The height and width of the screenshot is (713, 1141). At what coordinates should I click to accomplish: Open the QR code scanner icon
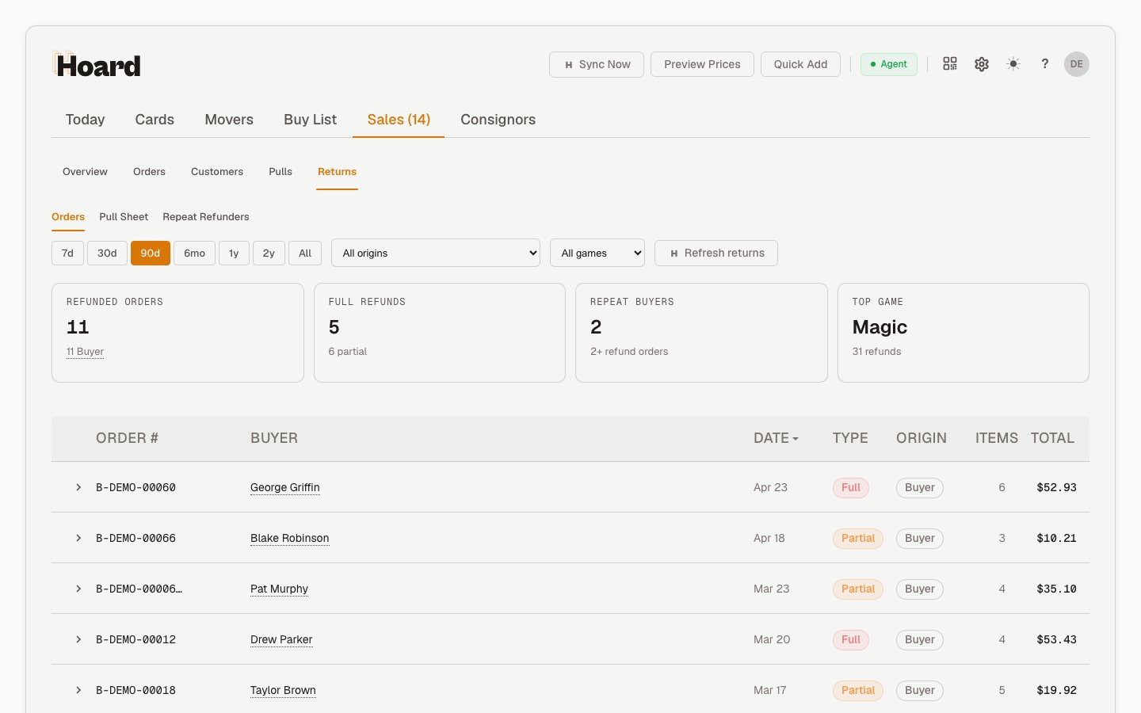tap(950, 64)
